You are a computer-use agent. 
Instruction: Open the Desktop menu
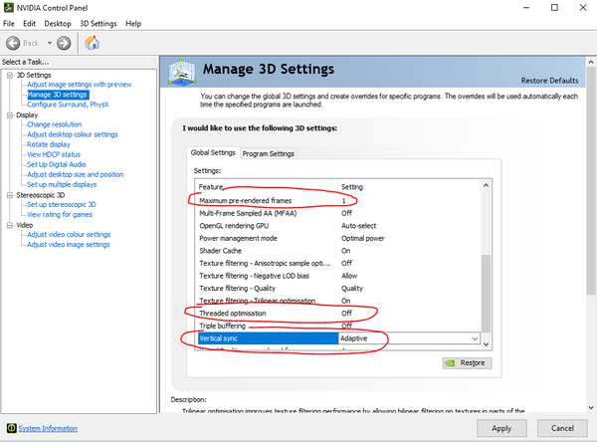click(x=58, y=24)
